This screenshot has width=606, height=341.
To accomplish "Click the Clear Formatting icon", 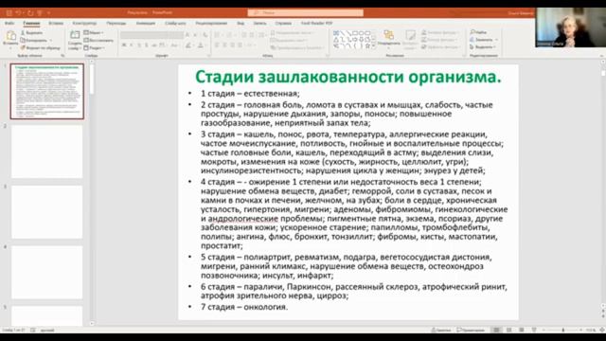I will [205, 35].
